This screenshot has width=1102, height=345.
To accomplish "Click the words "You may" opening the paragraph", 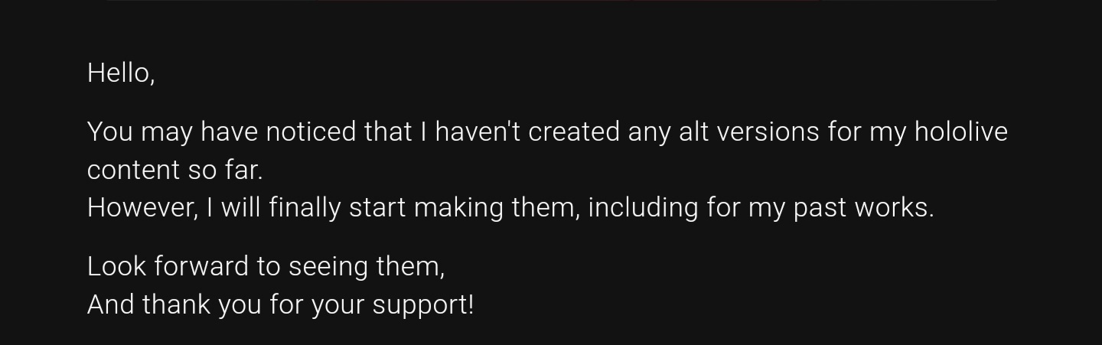I will [139, 133].
